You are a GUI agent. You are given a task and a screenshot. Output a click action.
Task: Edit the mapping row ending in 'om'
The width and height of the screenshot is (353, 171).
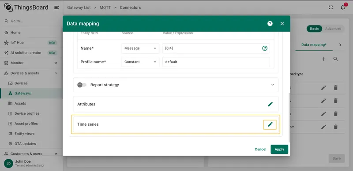(x=323, y=127)
